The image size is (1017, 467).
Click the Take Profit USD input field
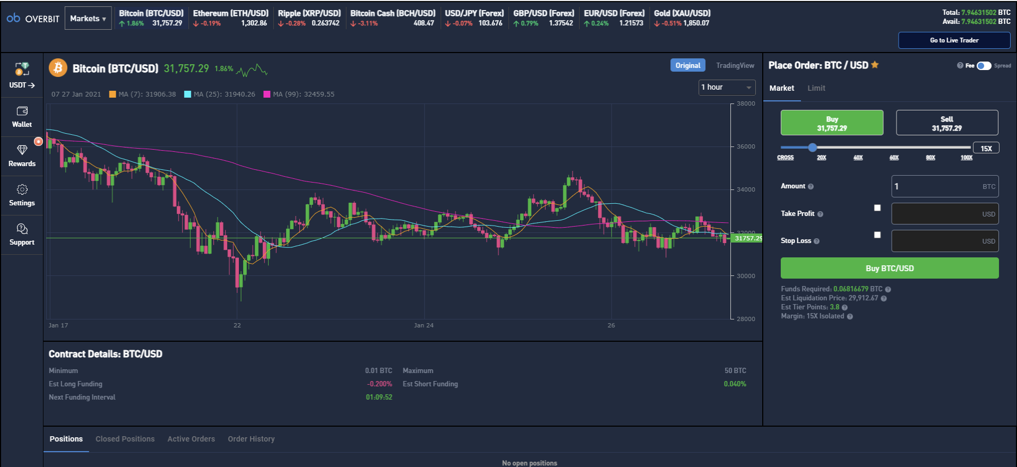[945, 214]
